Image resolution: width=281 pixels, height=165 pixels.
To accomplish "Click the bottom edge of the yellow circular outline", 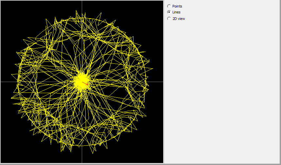I will point(82,145).
